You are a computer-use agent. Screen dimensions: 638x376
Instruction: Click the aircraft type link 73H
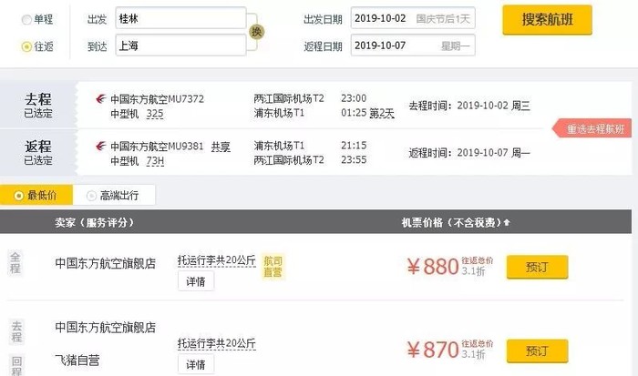click(x=155, y=161)
